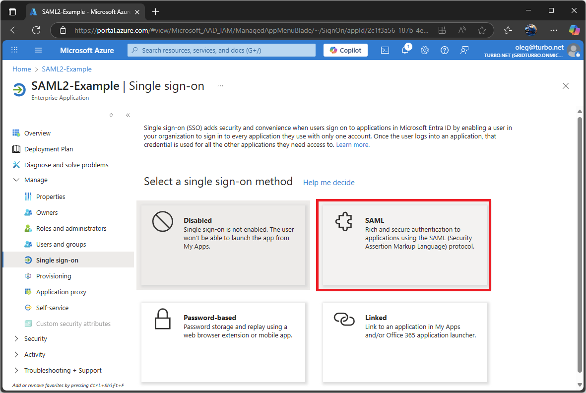
Task: Open the app launcher grid icon
Action: click(14, 50)
